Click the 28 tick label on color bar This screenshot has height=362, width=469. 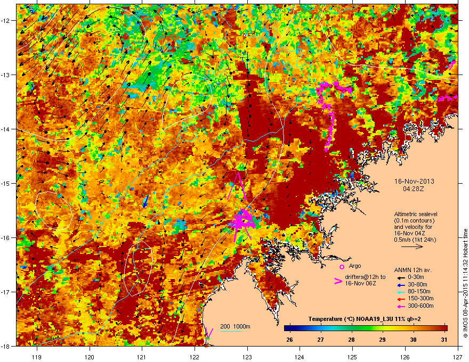click(351, 340)
